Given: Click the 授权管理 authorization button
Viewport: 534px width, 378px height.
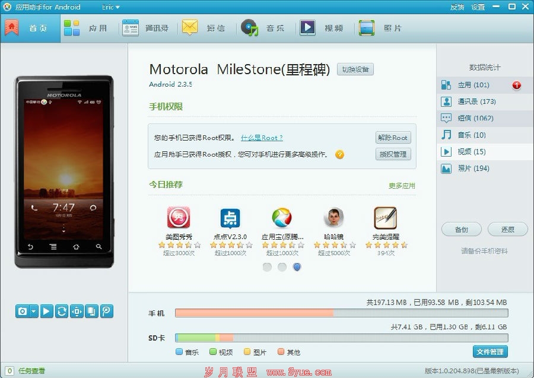Looking at the screenshot, I should point(393,154).
